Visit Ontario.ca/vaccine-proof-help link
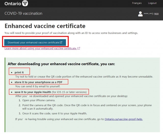 [x=124, y=119]
